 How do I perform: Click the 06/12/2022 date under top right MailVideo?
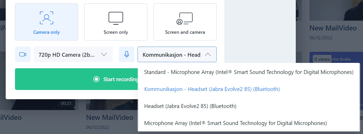point(321,38)
